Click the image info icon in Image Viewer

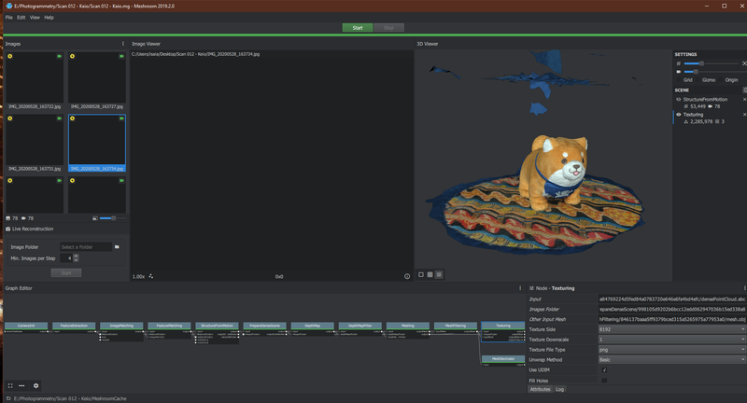click(407, 276)
